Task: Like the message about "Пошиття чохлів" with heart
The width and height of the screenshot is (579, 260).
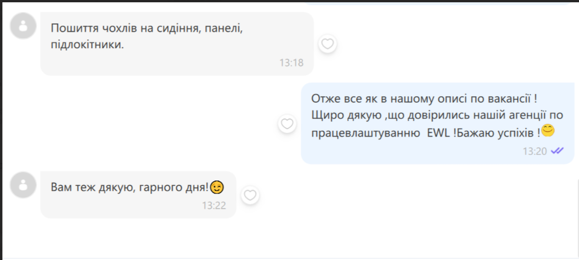Action: click(x=328, y=44)
